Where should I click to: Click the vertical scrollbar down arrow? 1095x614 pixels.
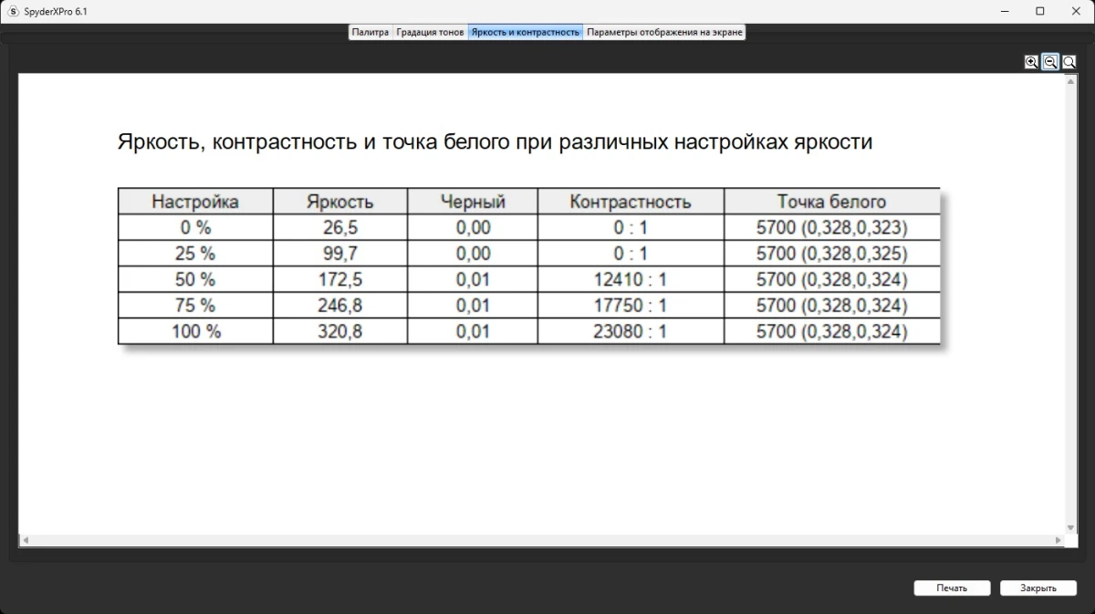pos(1071,527)
